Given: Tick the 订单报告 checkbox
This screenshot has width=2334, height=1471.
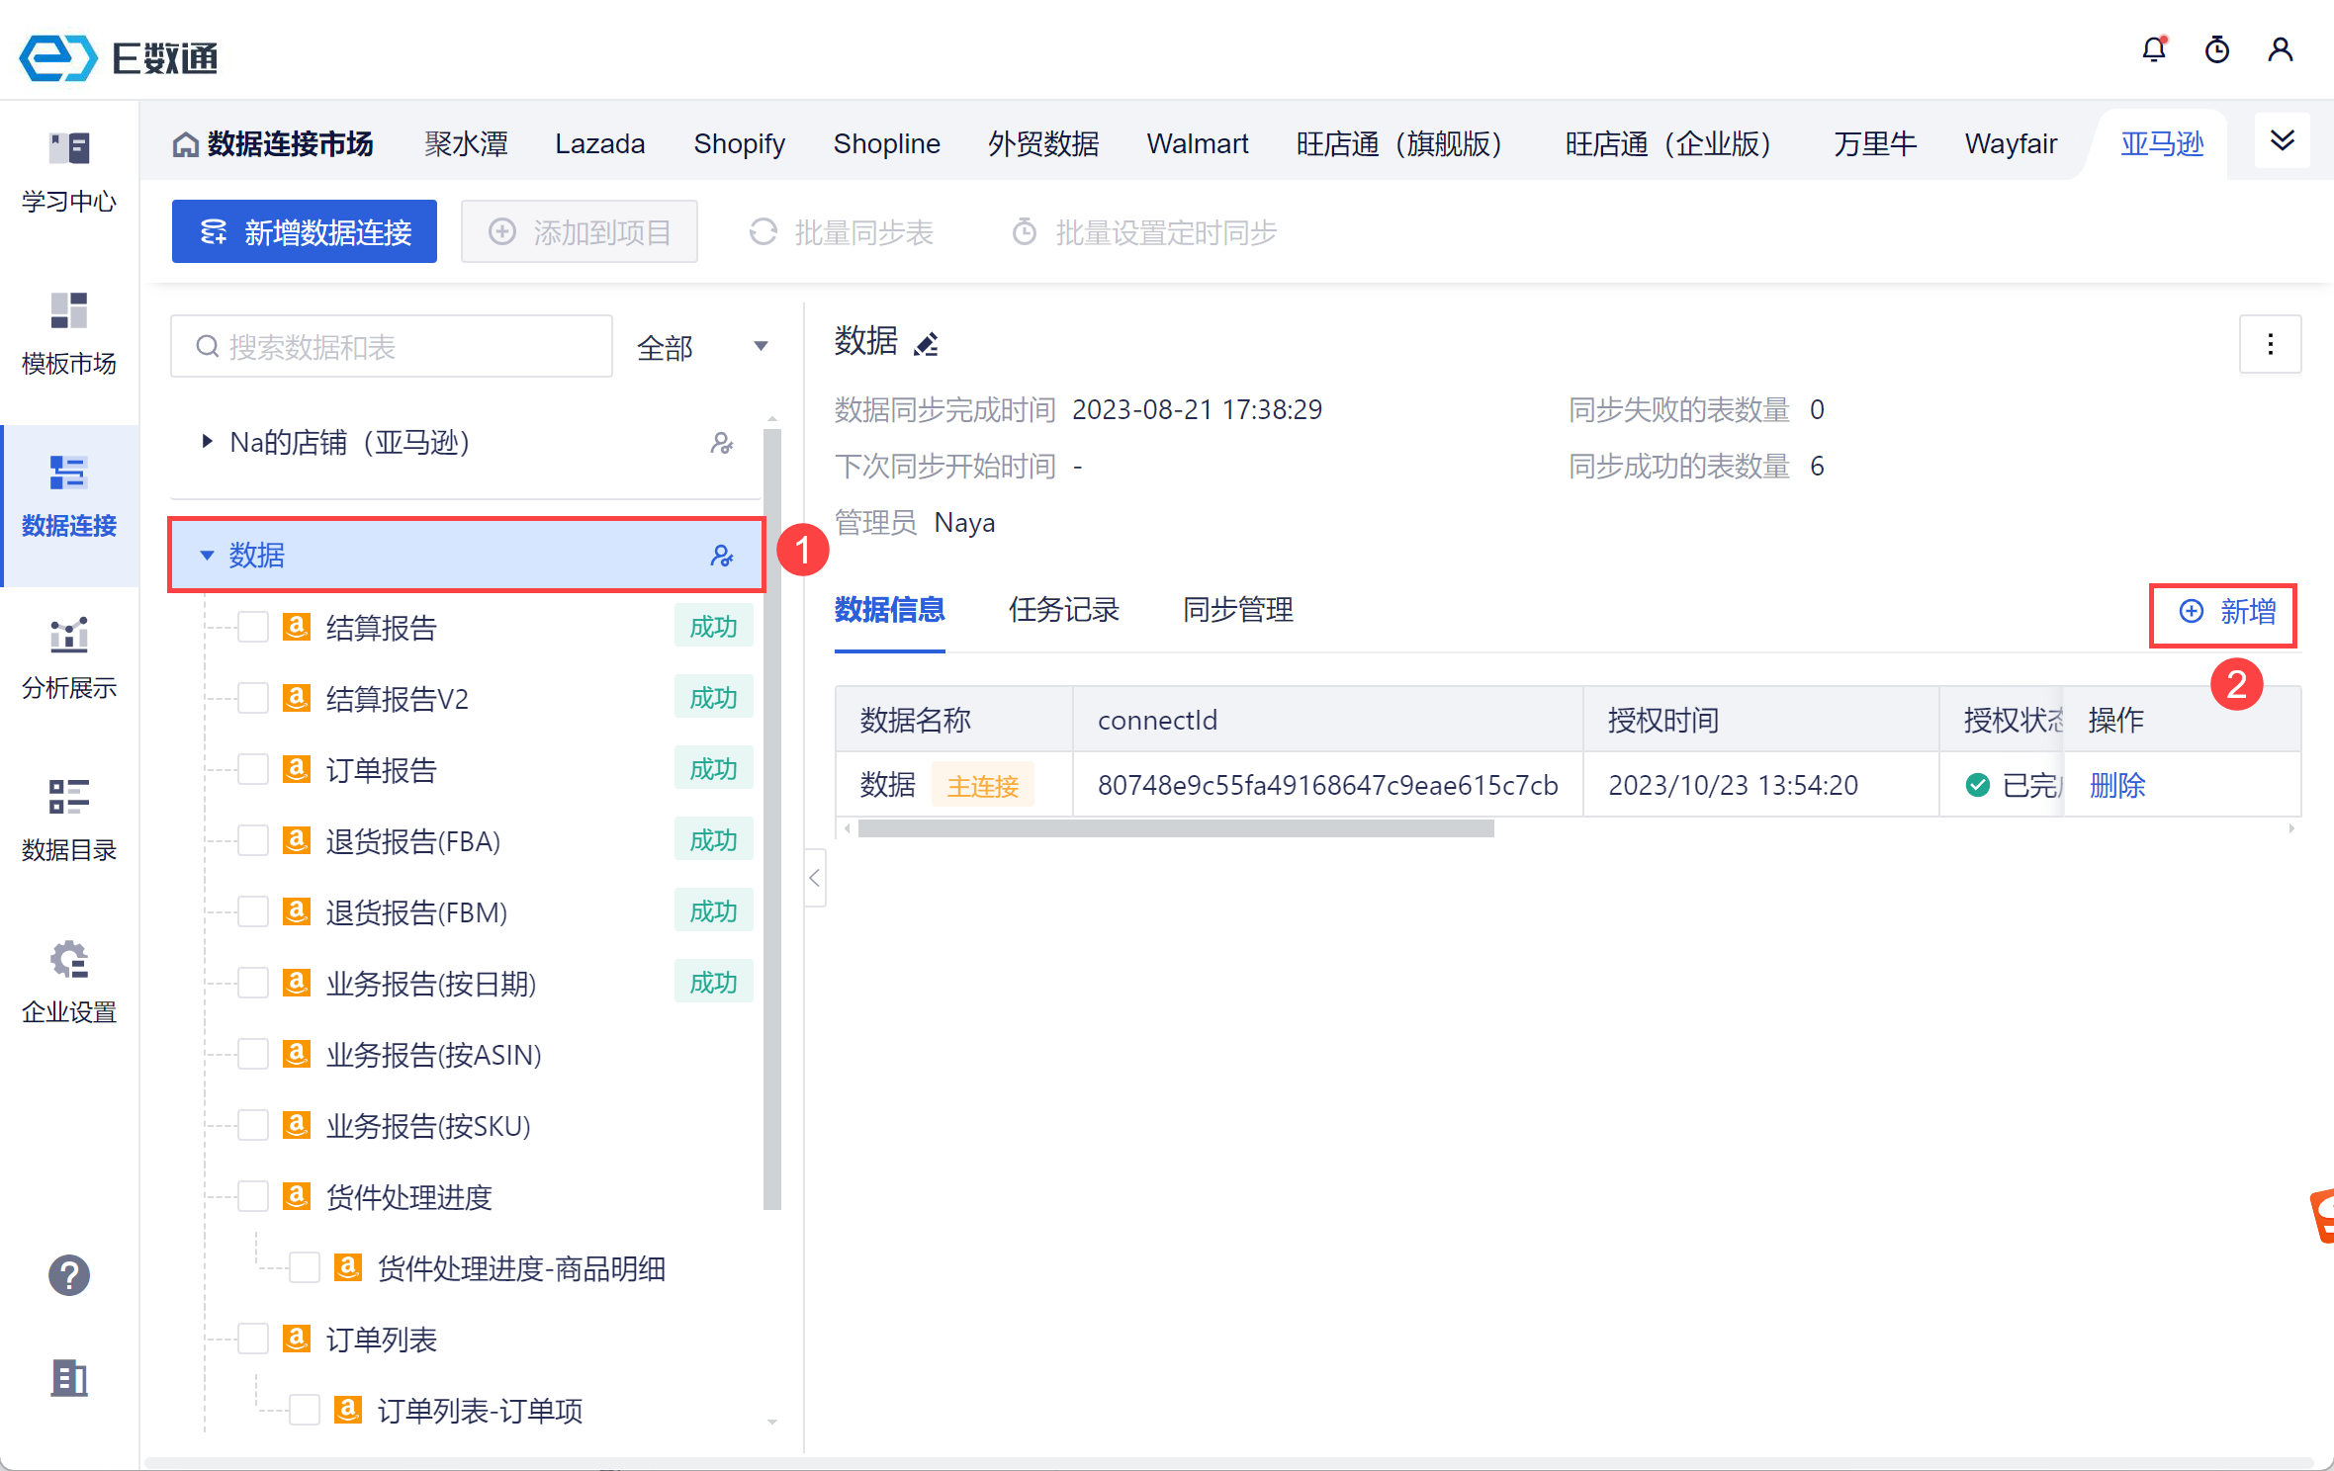Looking at the screenshot, I should click(x=253, y=770).
